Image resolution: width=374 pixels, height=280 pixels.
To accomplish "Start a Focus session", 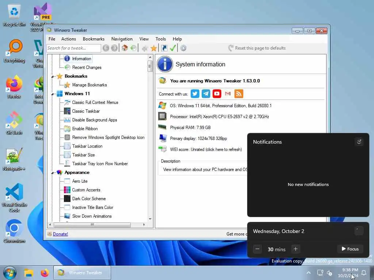I will click(x=350, y=249).
